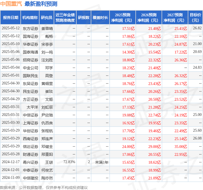Click the 14.30亿 2025 profit forecast

[128, 52]
